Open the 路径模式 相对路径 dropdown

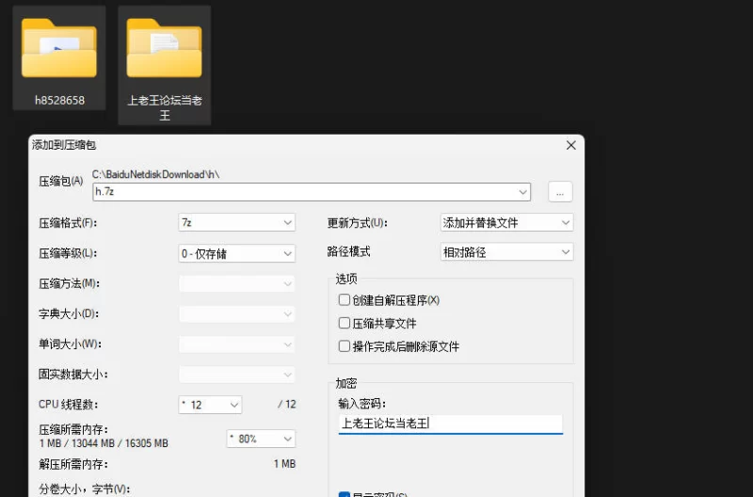(506, 252)
